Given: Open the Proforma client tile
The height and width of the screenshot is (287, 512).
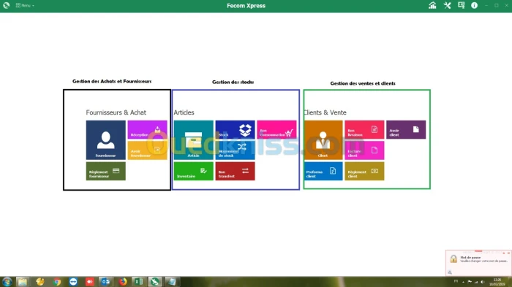Looking at the screenshot, I should [x=323, y=171].
